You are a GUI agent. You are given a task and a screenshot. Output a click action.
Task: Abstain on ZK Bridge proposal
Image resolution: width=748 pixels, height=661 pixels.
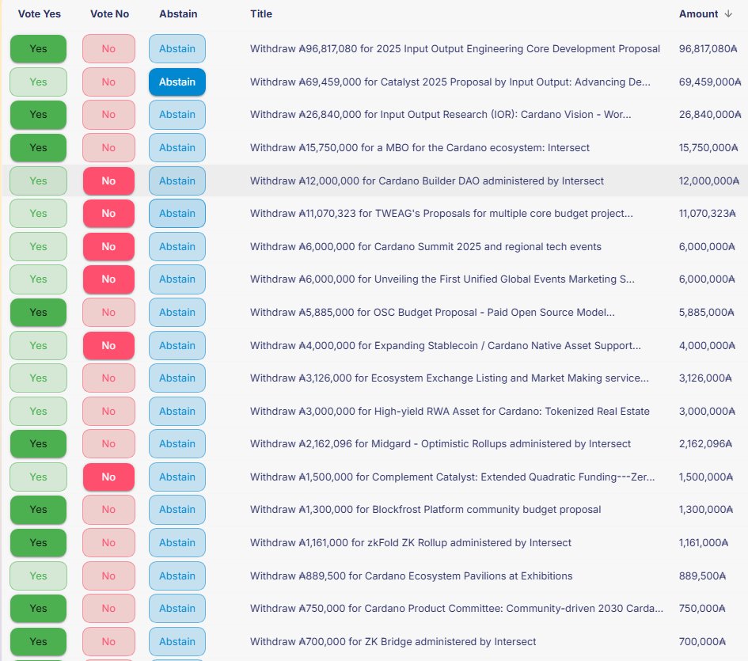(177, 642)
